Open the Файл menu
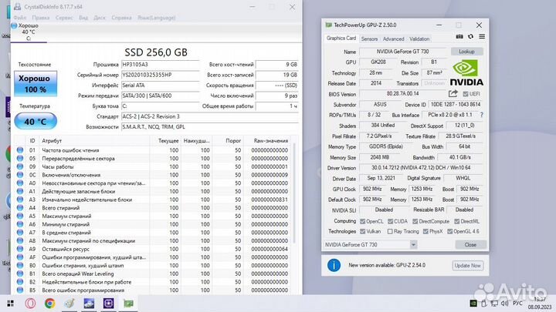556x312 pixels. click(x=20, y=17)
